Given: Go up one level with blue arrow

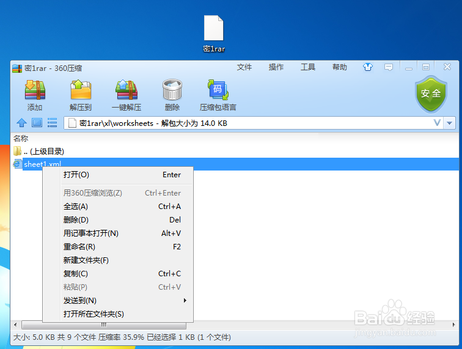Looking at the screenshot, I should pos(21,123).
